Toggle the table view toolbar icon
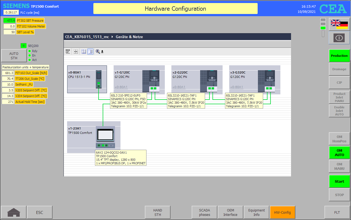The image size is (351, 220). (90, 51)
